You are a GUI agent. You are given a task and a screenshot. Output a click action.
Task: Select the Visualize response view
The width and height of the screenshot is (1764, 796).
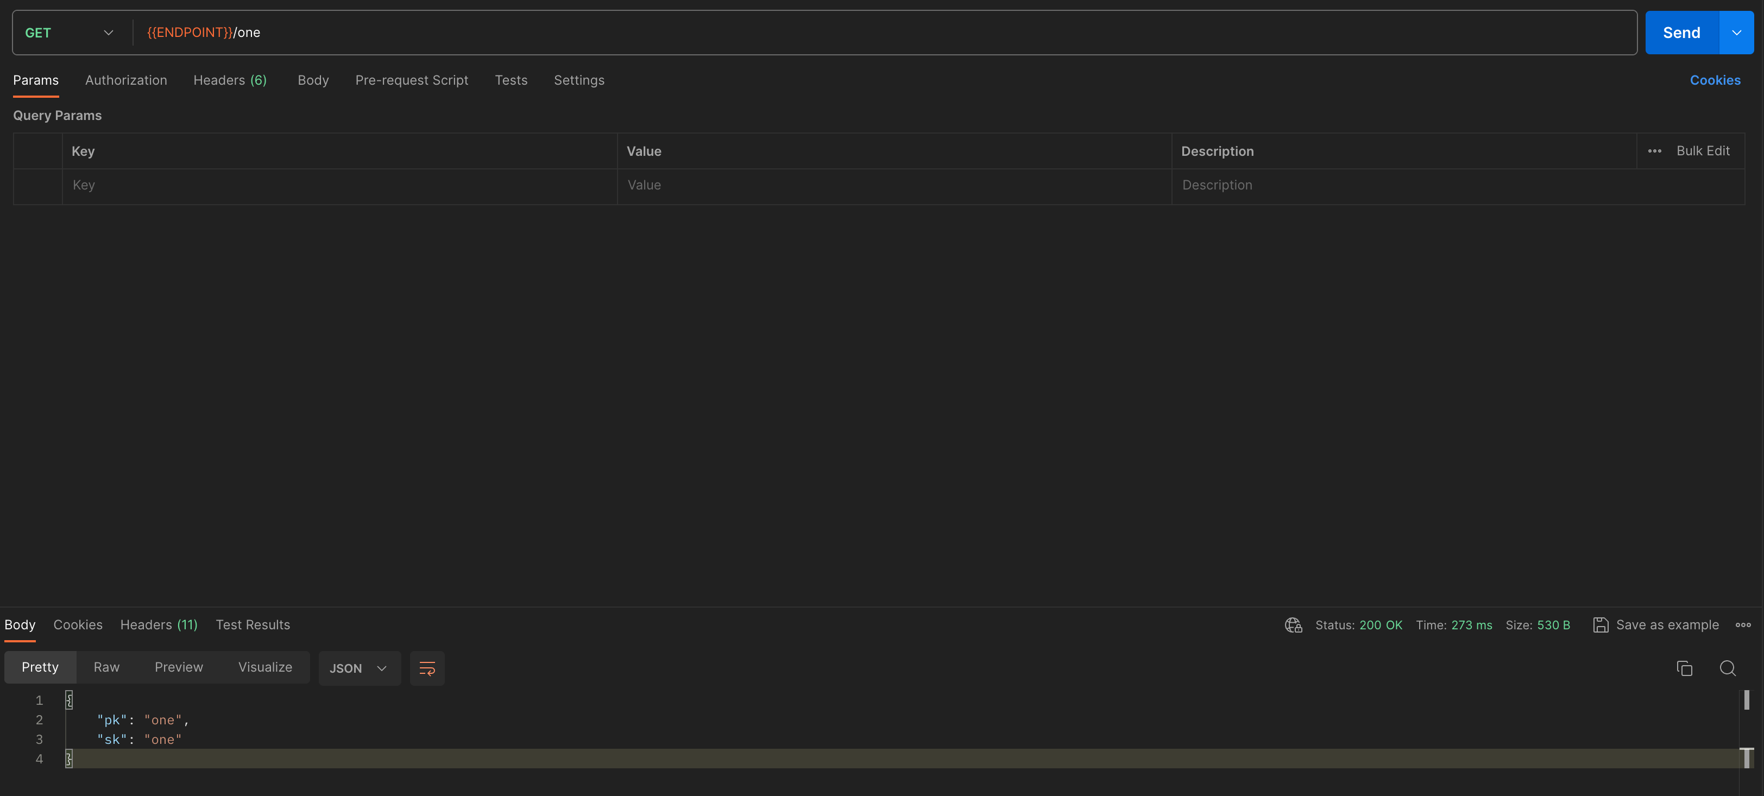pyautogui.click(x=265, y=667)
